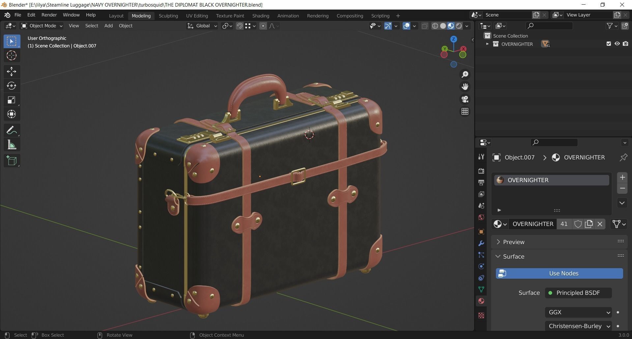
Task: Select the Select Box tool
Action: (12, 41)
